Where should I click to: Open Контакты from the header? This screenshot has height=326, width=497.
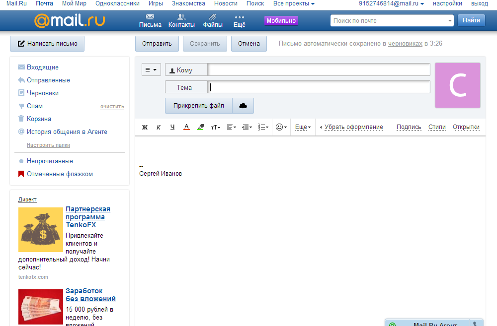181,20
